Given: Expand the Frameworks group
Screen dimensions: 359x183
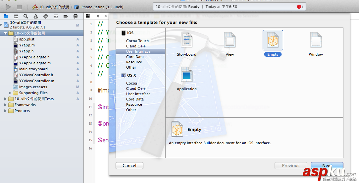Looking at the screenshot, I should click(6, 105).
